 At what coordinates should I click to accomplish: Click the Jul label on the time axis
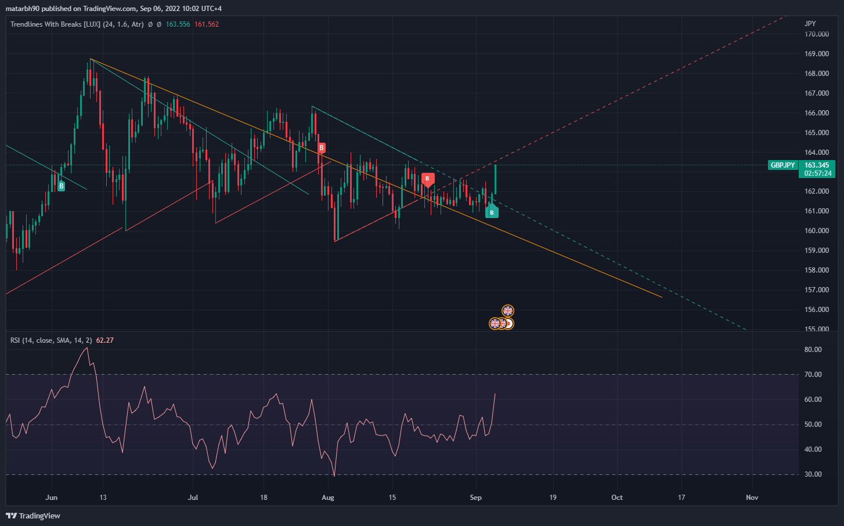193,498
